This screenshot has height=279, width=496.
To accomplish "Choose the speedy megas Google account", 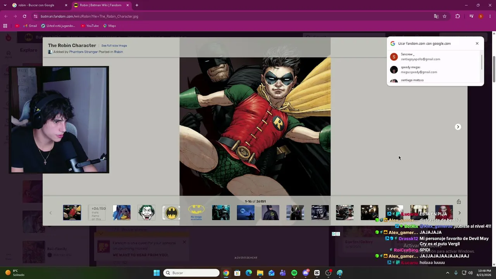I will tap(434, 69).
